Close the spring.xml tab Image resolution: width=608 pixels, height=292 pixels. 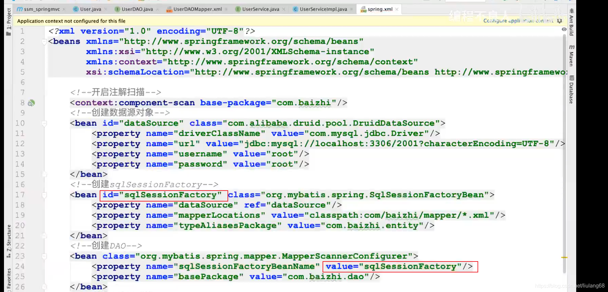tap(397, 9)
